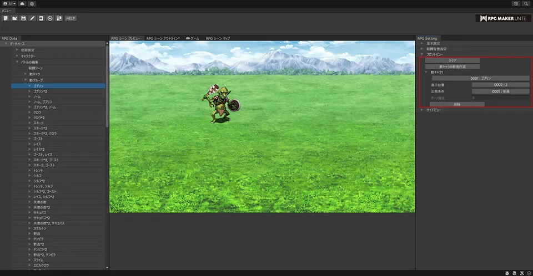
Task: Open the search magnifier icon at top right
Action: coord(525,3)
